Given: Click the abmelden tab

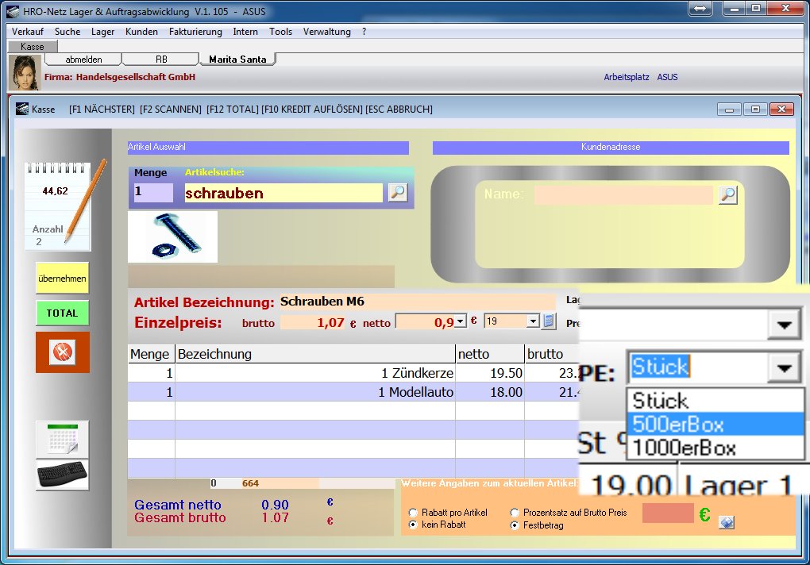Looking at the screenshot, I should [83, 60].
